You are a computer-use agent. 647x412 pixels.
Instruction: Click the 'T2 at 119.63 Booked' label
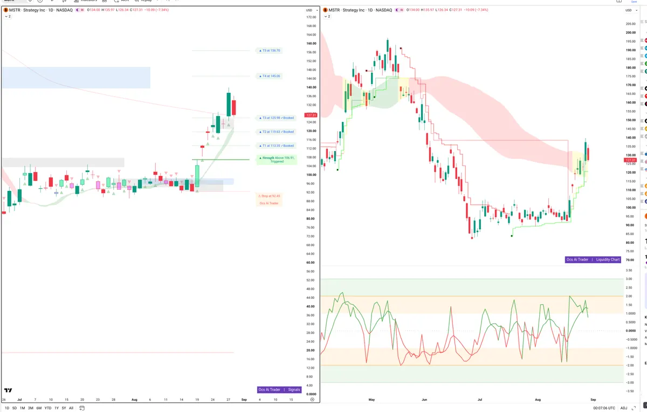click(x=277, y=132)
